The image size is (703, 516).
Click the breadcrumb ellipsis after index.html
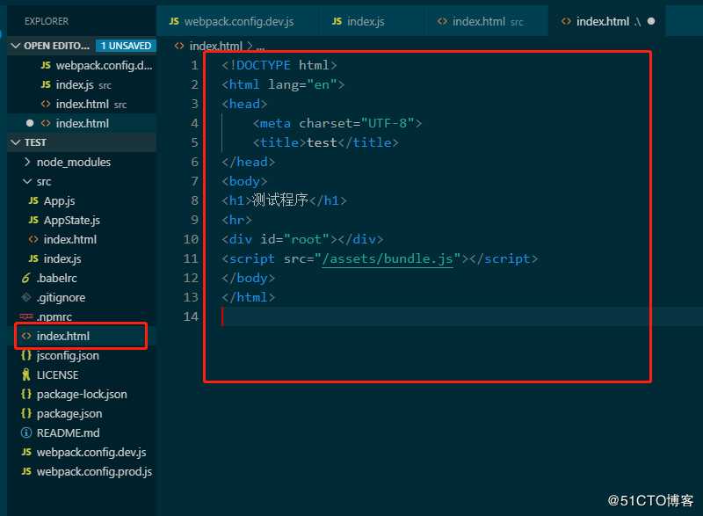click(x=260, y=47)
